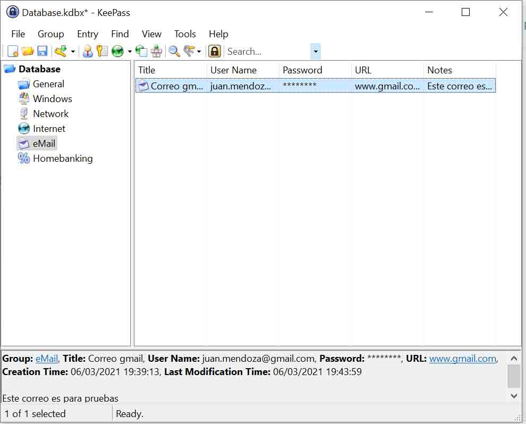
Task: Copy password using the key-and-page icon
Action: 102,51
